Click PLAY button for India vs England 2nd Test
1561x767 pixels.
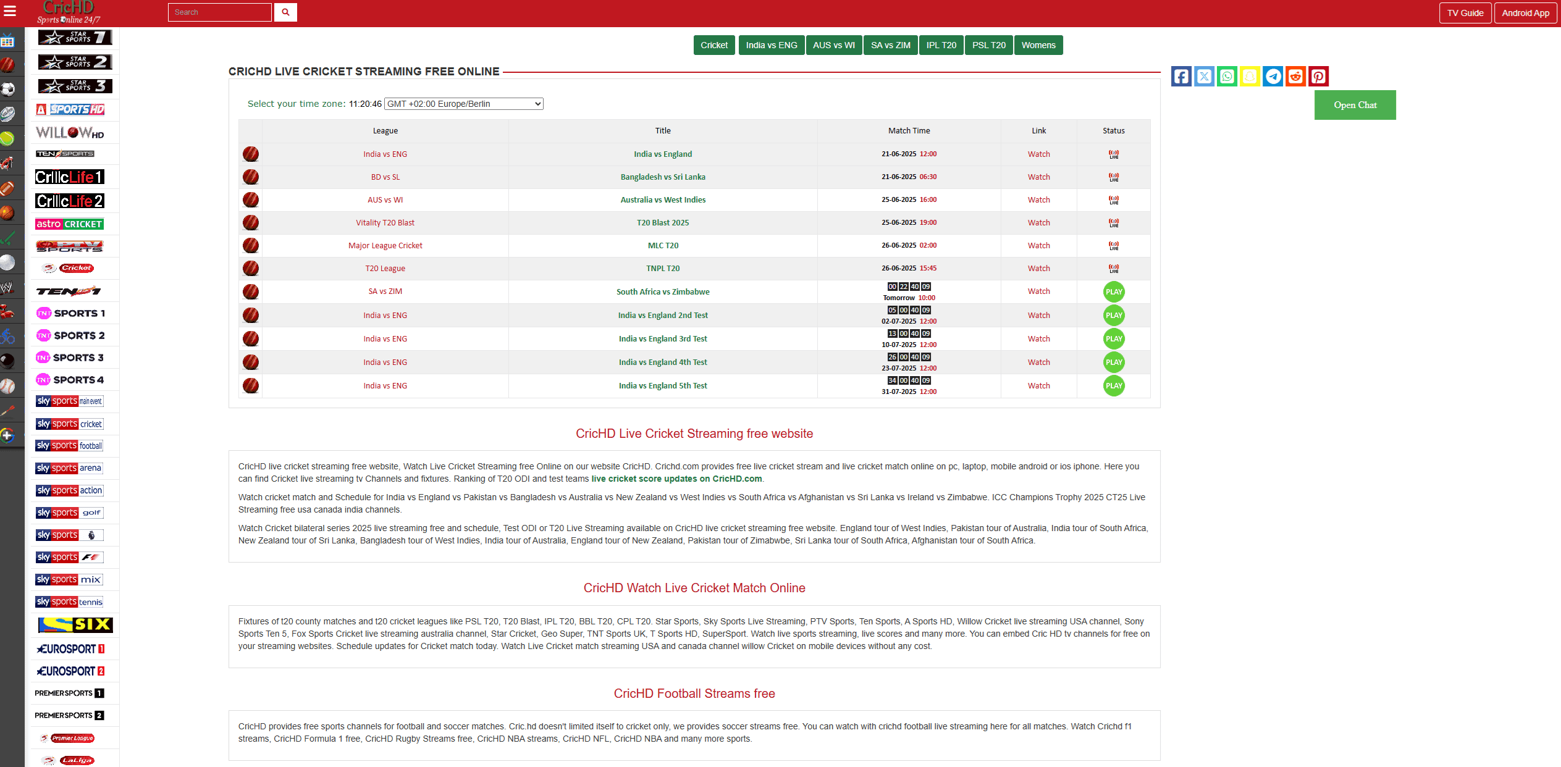click(1114, 316)
